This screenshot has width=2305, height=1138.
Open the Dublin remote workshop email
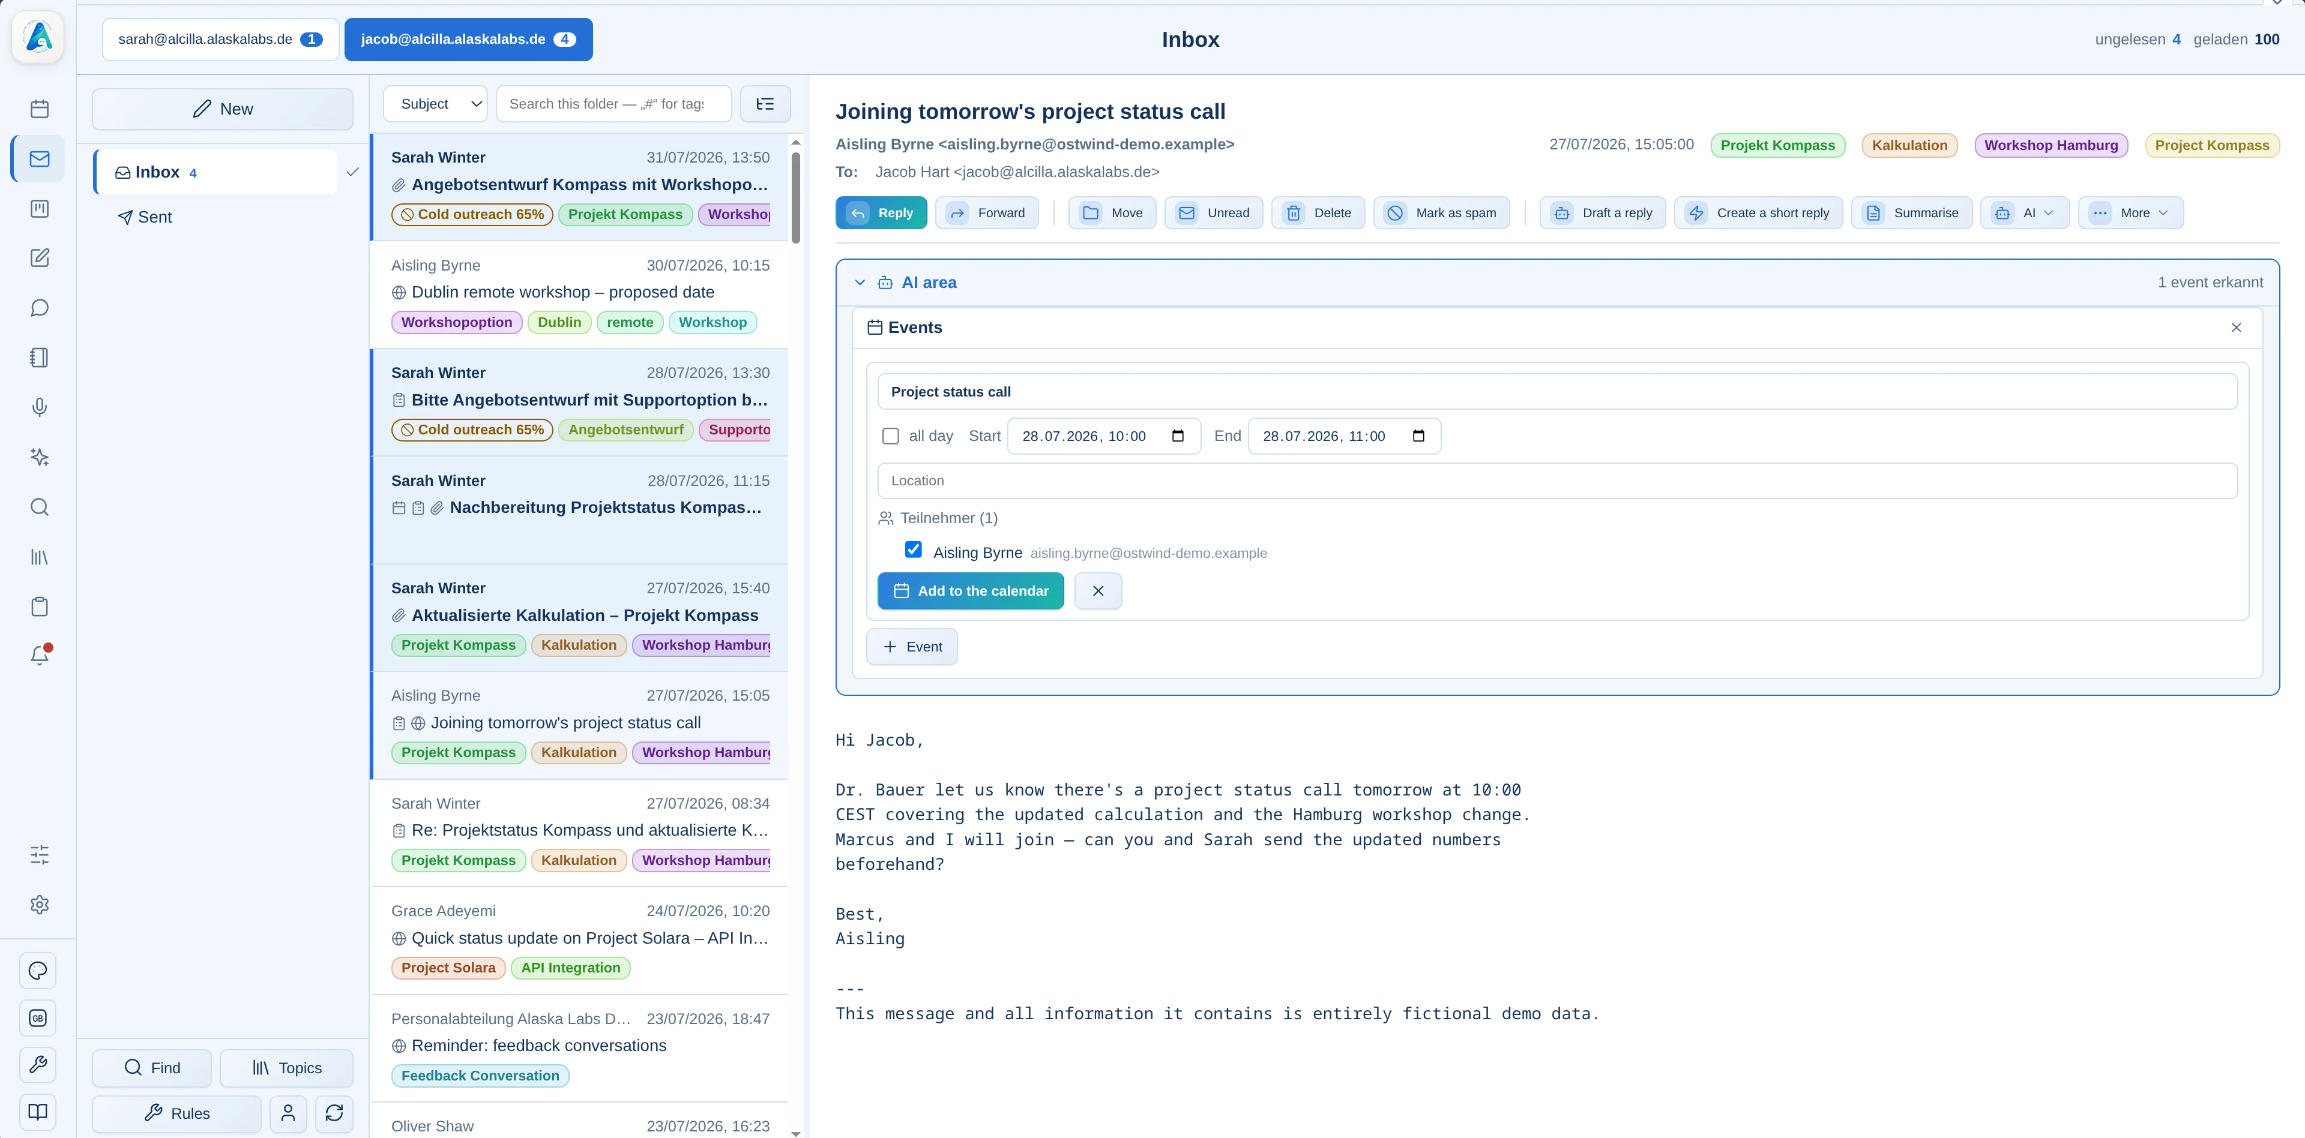point(580,295)
